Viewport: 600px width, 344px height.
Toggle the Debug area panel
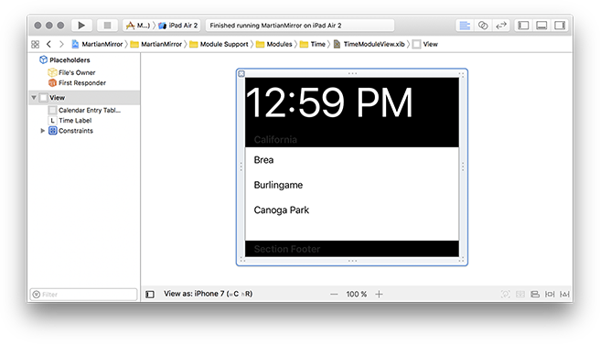pos(541,26)
